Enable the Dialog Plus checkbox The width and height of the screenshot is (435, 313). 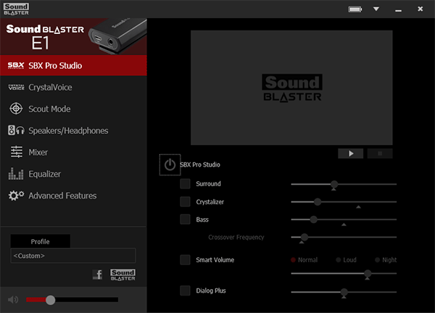(x=185, y=291)
